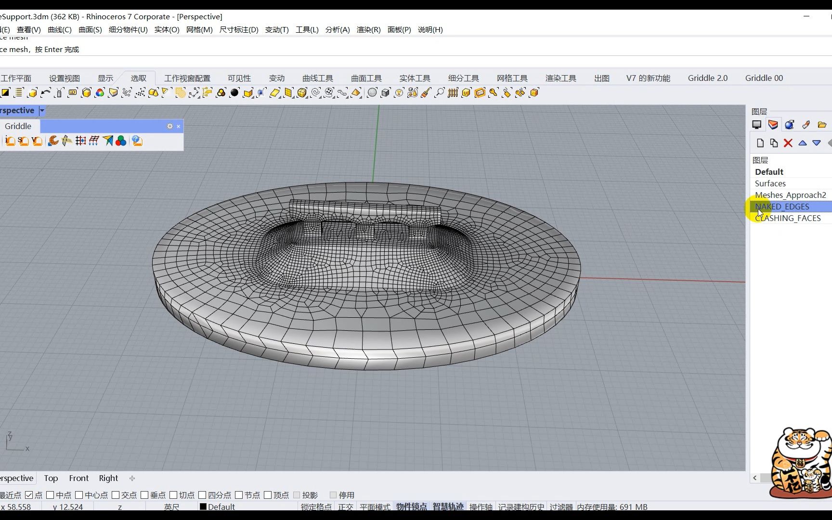The width and height of the screenshot is (832, 520).
Task: Delete layer with the red X icon
Action: 788,143
